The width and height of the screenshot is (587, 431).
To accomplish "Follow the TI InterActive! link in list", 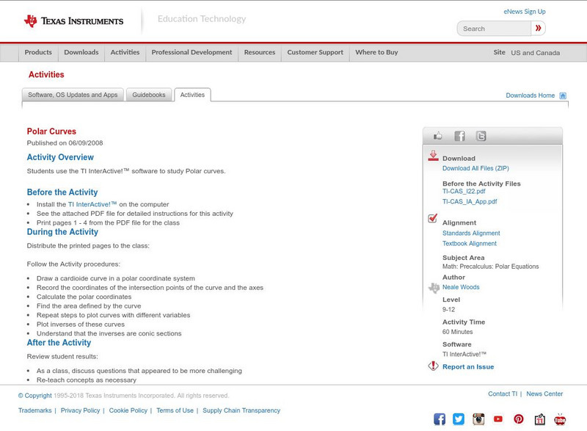I will (92, 204).
